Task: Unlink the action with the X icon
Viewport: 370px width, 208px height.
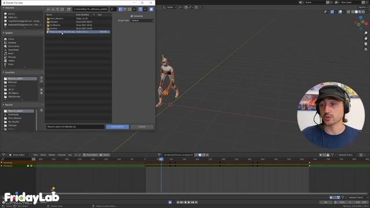Action: pos(208,155)
